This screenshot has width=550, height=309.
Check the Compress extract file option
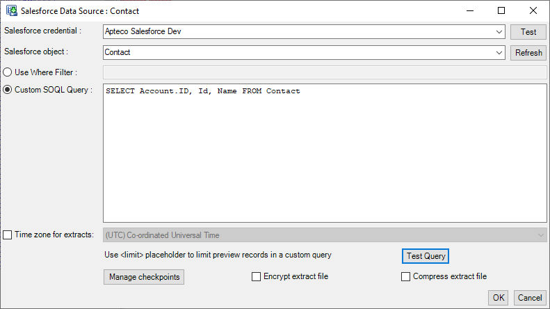coord(405,277)
